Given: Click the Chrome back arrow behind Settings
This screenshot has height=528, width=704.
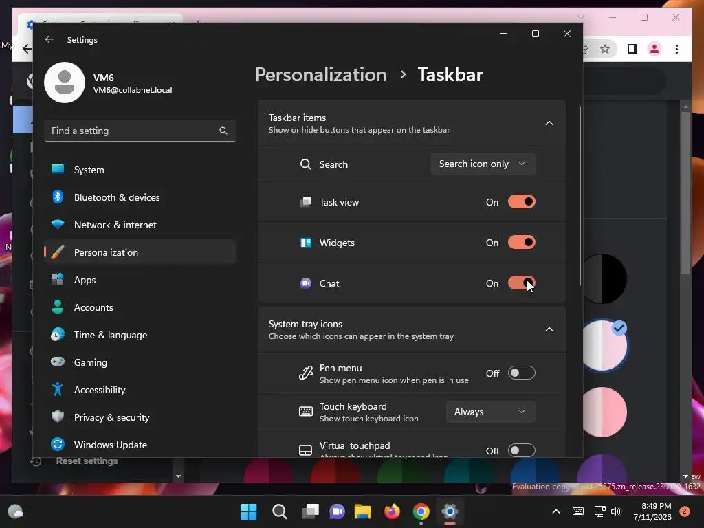Looking at the screenshot, I should [27, 49].
